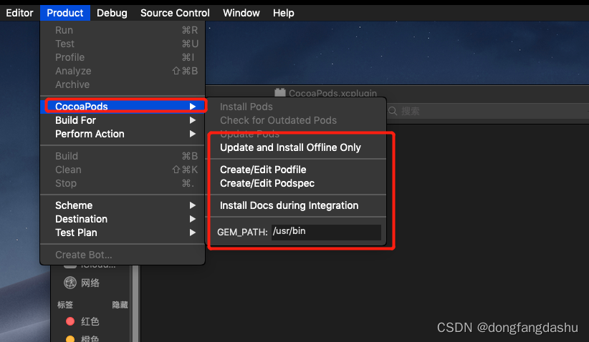This screenshot has width=589, height=342.
Task: Open 网络 in Finder sidebar
Action: pos(82,283)
